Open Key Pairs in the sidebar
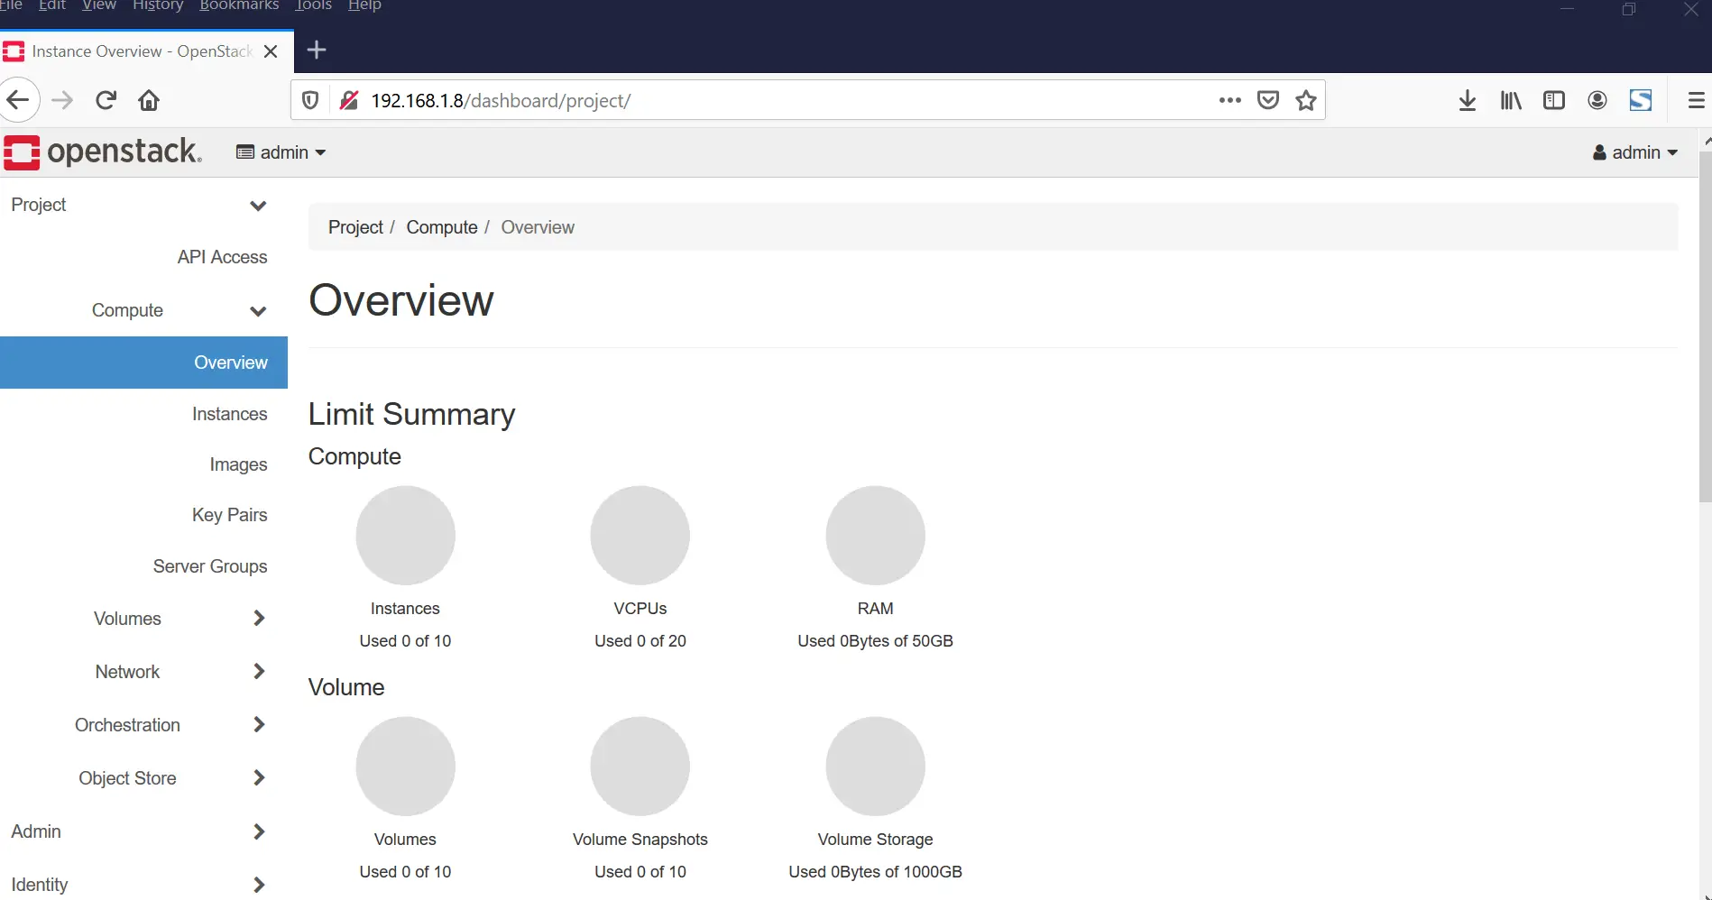The width and height of the screenshot is (1712, 900). point(229,515)
